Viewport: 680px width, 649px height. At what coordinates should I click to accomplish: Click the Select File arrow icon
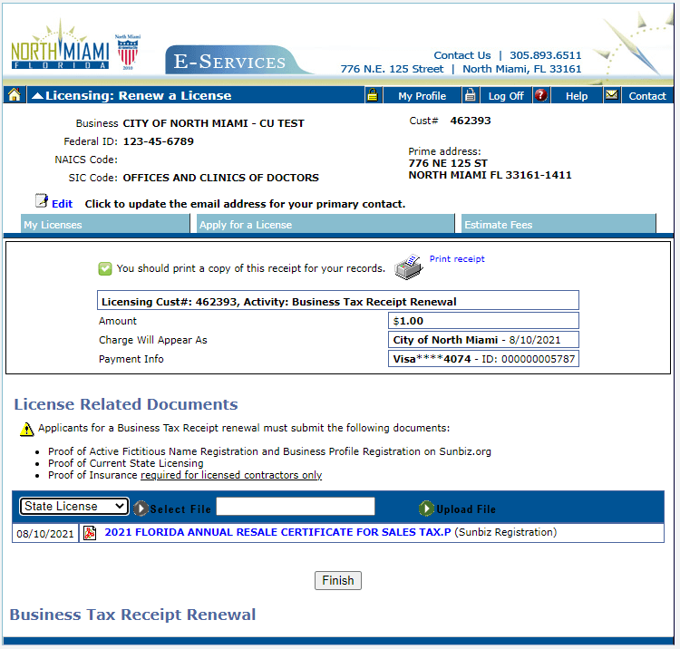pos(141,509)
